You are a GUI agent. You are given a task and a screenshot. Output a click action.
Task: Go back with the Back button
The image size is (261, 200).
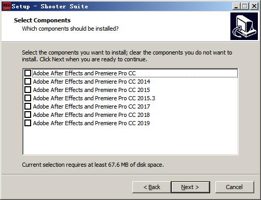point(152,187)
